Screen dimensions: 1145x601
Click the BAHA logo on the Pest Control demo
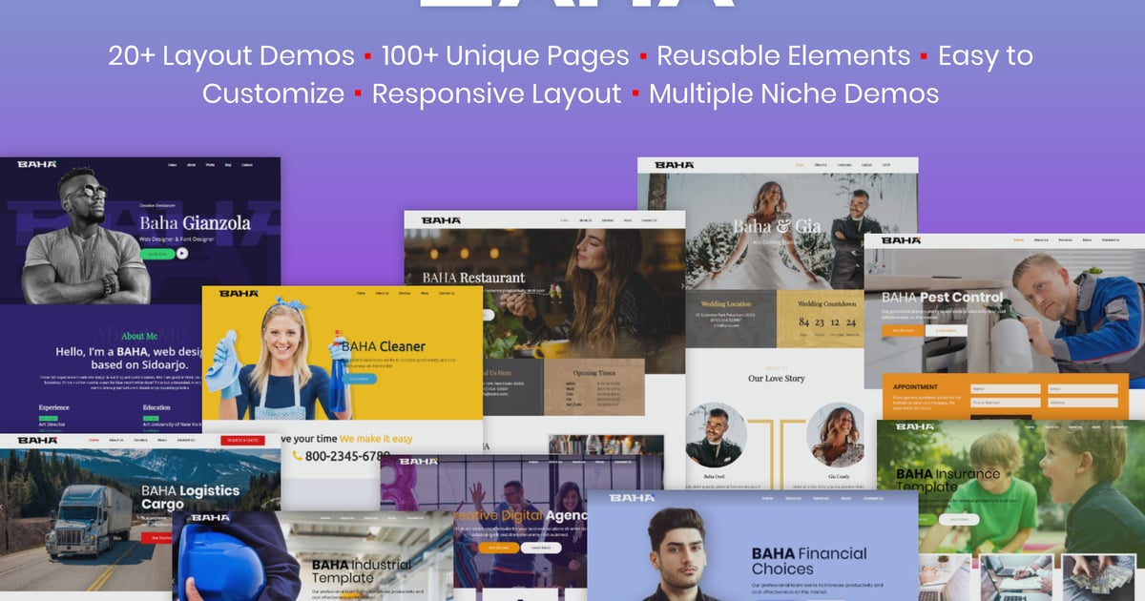pos(901,240)
